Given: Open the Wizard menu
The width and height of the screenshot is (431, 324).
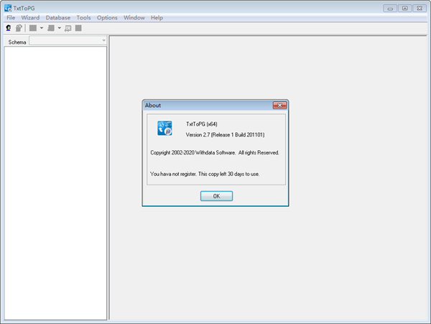Looking at the screenshot, I should click(30, 17).
